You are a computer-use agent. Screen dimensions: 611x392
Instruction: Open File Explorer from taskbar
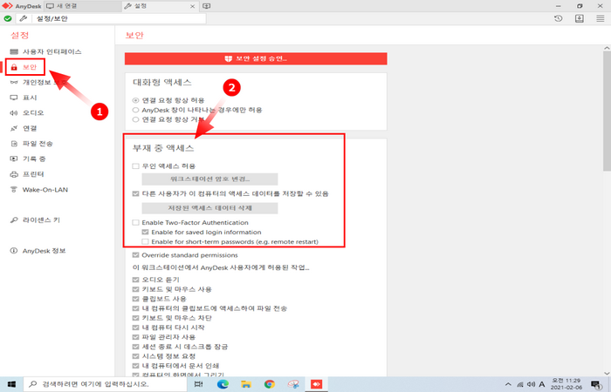[x=246, y=384]
